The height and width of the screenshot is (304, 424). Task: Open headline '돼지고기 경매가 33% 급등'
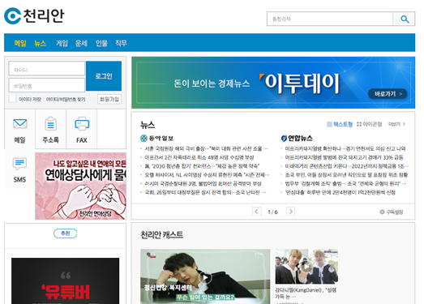pyautogui.click(x=345, y=157)
